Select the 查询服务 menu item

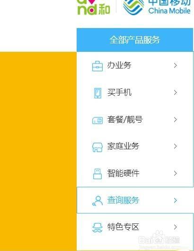coord(135,200)
